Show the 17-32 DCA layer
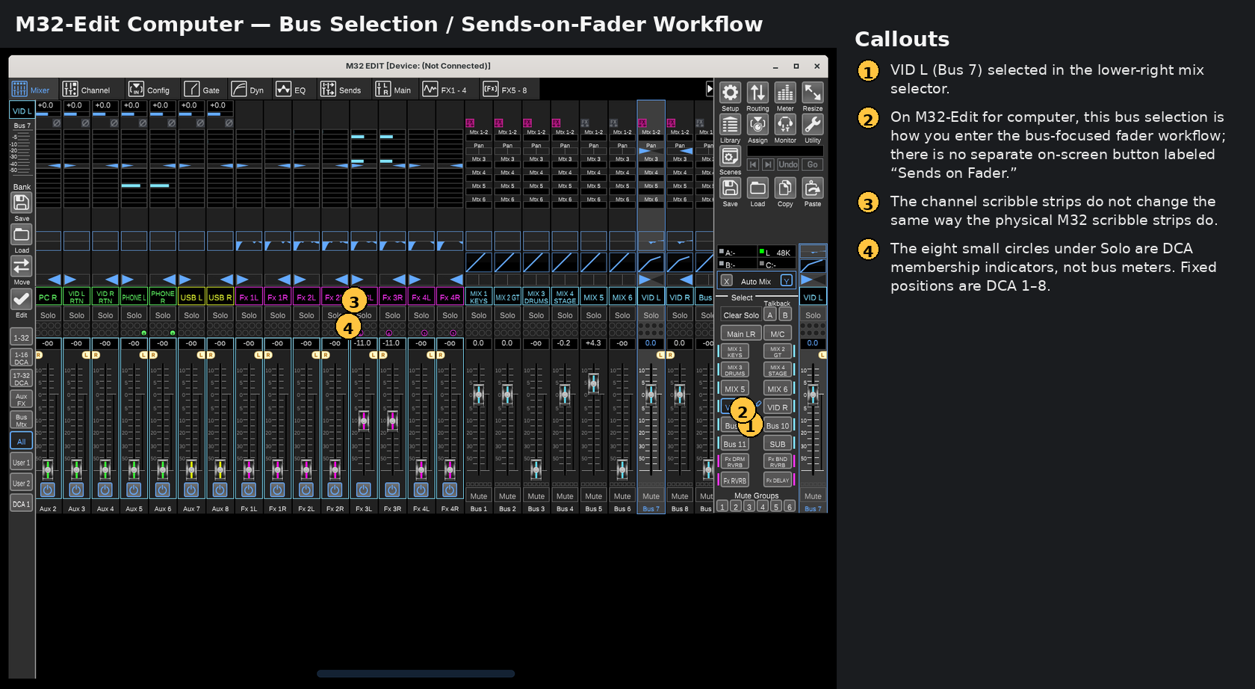The height and width of the screenshot is (689, 1255). [x=22, y=379]
